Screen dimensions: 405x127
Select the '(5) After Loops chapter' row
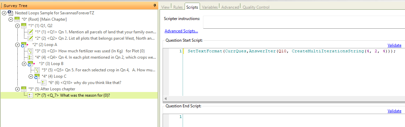coord(52,89)
